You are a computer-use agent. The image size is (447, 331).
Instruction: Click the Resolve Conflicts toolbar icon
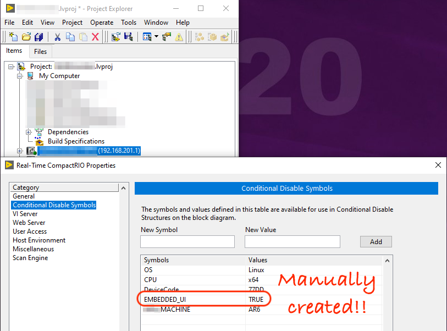[167, 37]
